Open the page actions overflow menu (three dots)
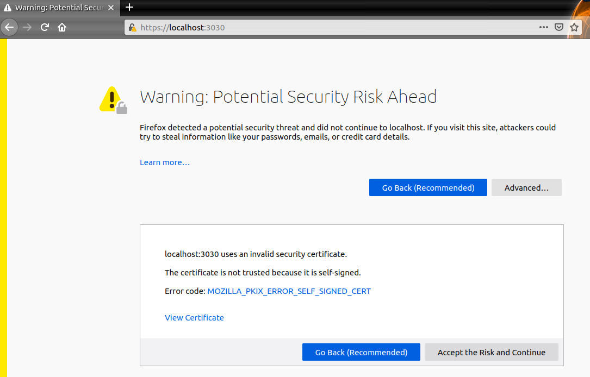This screenshot has height=377, width=590. click(544, 27)
